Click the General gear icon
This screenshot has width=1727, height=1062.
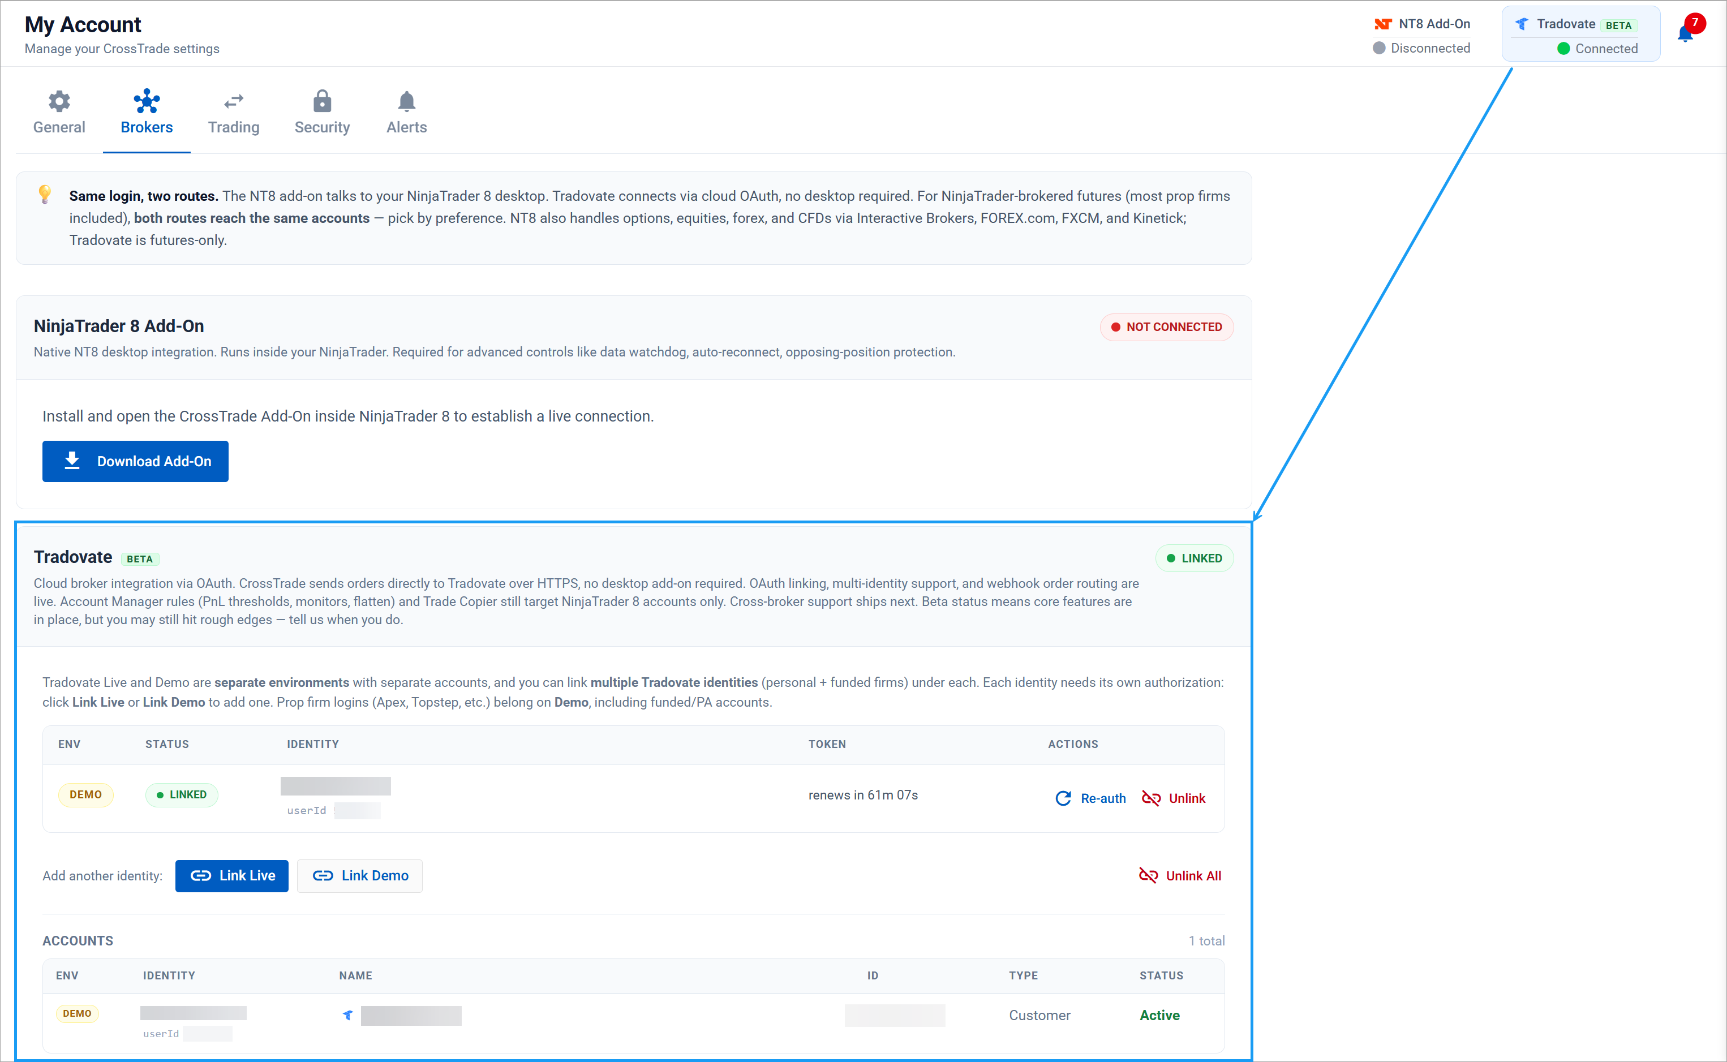tap(59, 101)
